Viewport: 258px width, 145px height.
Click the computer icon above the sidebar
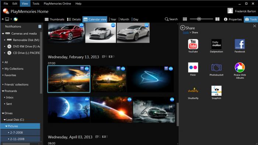coord(7,19)
